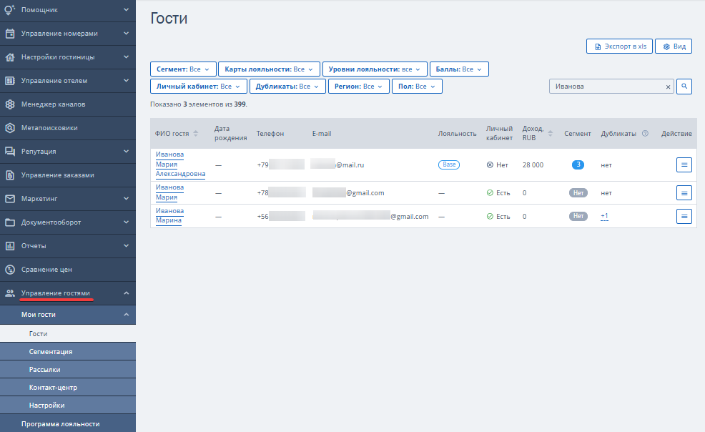Image resolution: width=705 pixels, height=432 pixels.
Task: Click the Экспорт в xls button
Action: (x=619, y=46)
